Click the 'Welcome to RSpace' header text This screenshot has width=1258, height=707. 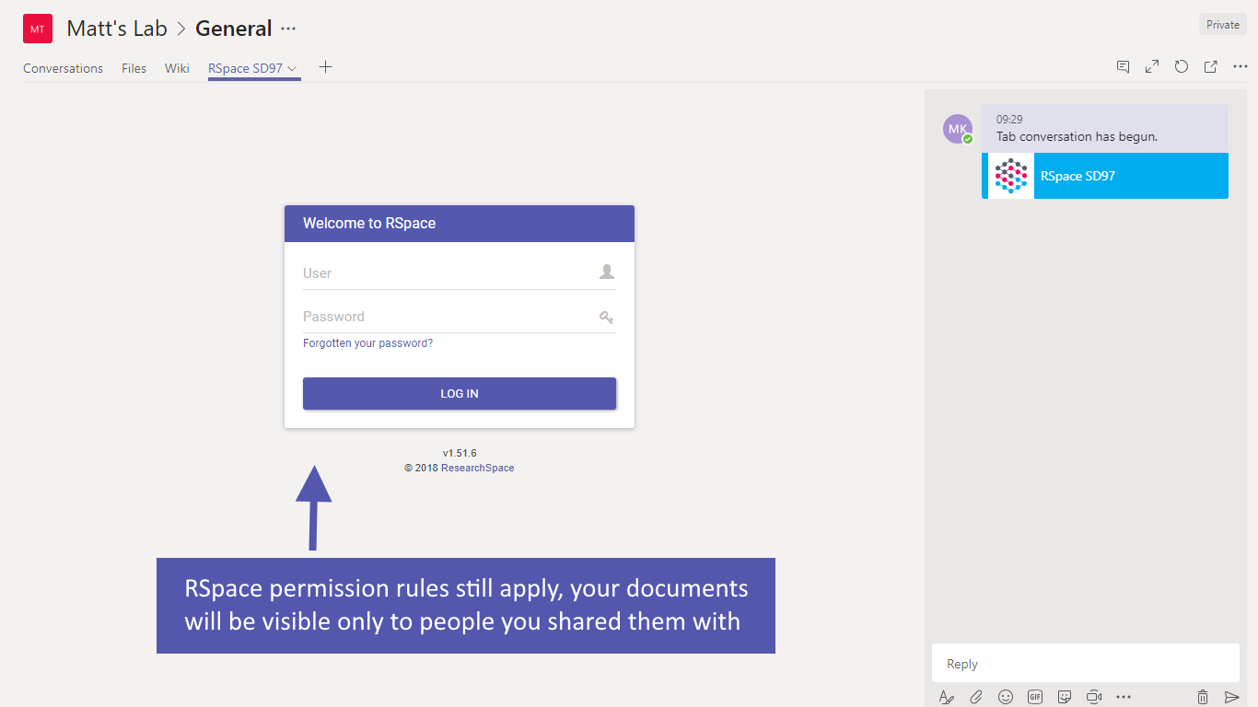(x=369, y=223)
